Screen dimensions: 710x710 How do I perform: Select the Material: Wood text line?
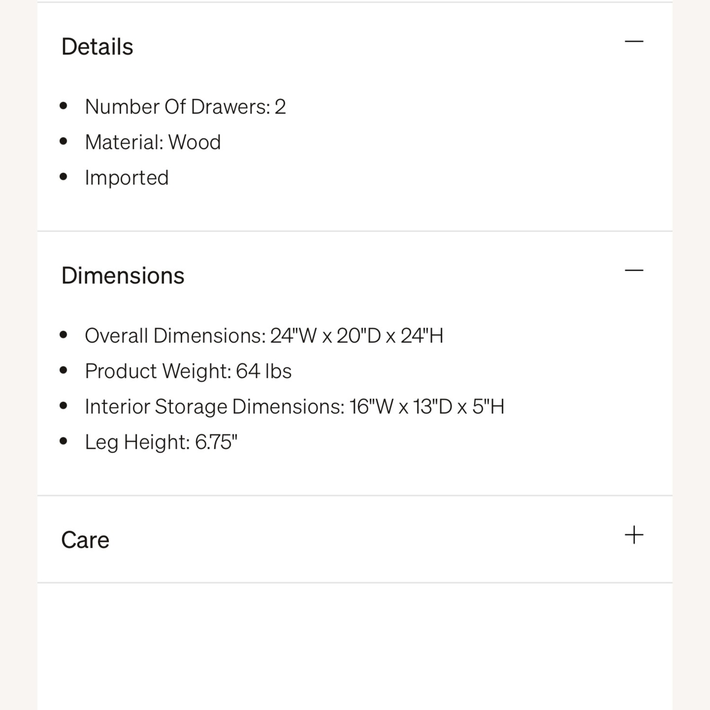tap(152, 142)
